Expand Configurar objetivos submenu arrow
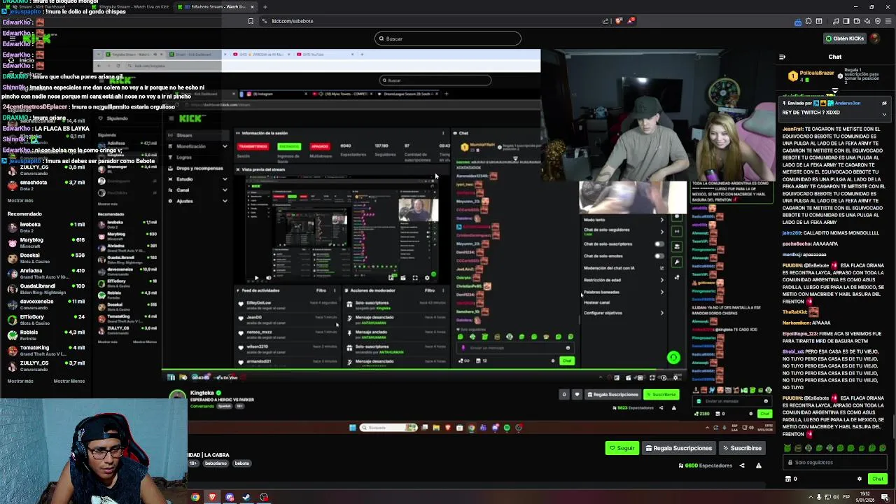 click(661, 313)
